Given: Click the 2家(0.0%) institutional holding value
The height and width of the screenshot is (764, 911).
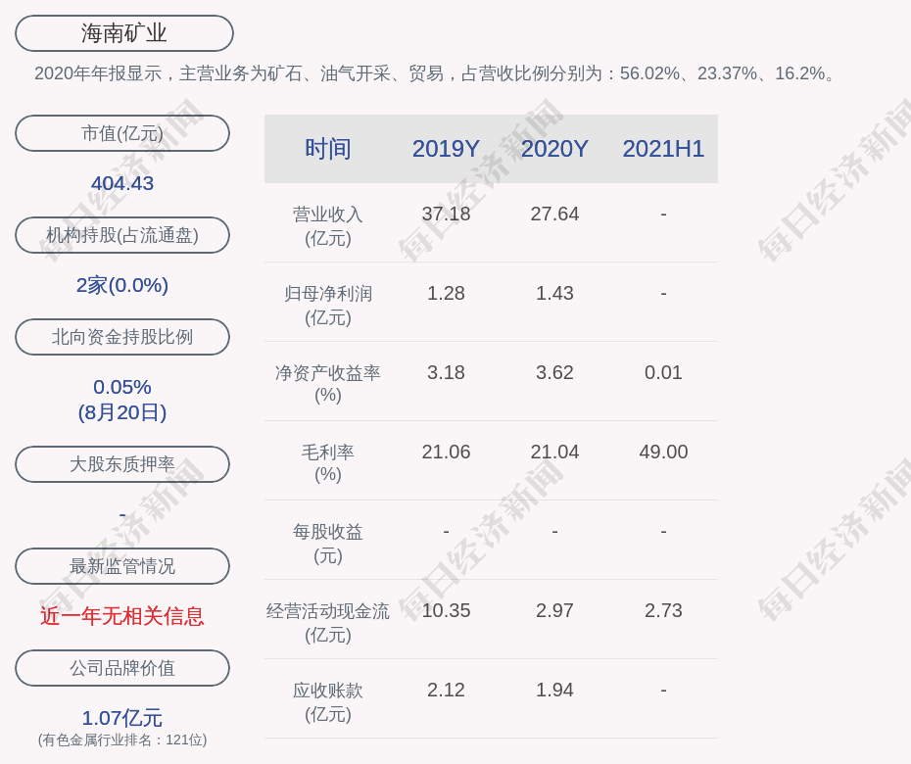Looking at the screenshot, I should [x=122, y=285].
